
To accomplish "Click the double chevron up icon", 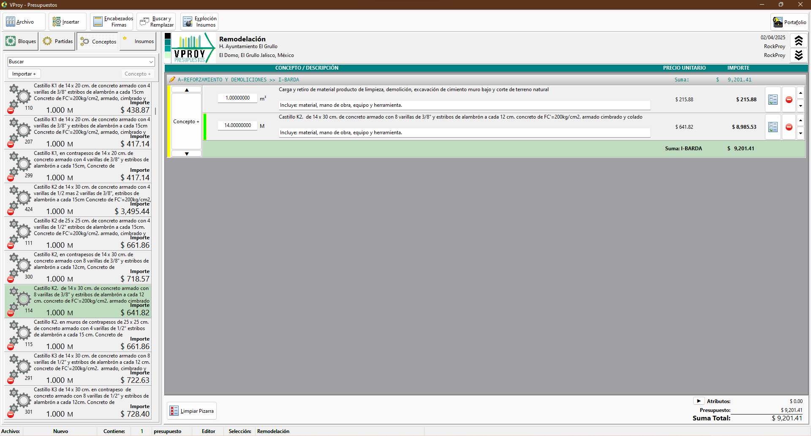I will tap(798, 41).
